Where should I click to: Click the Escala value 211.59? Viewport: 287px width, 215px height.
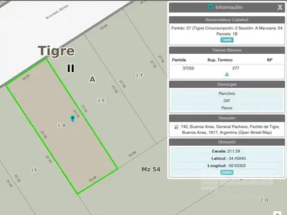coord(234,151)
